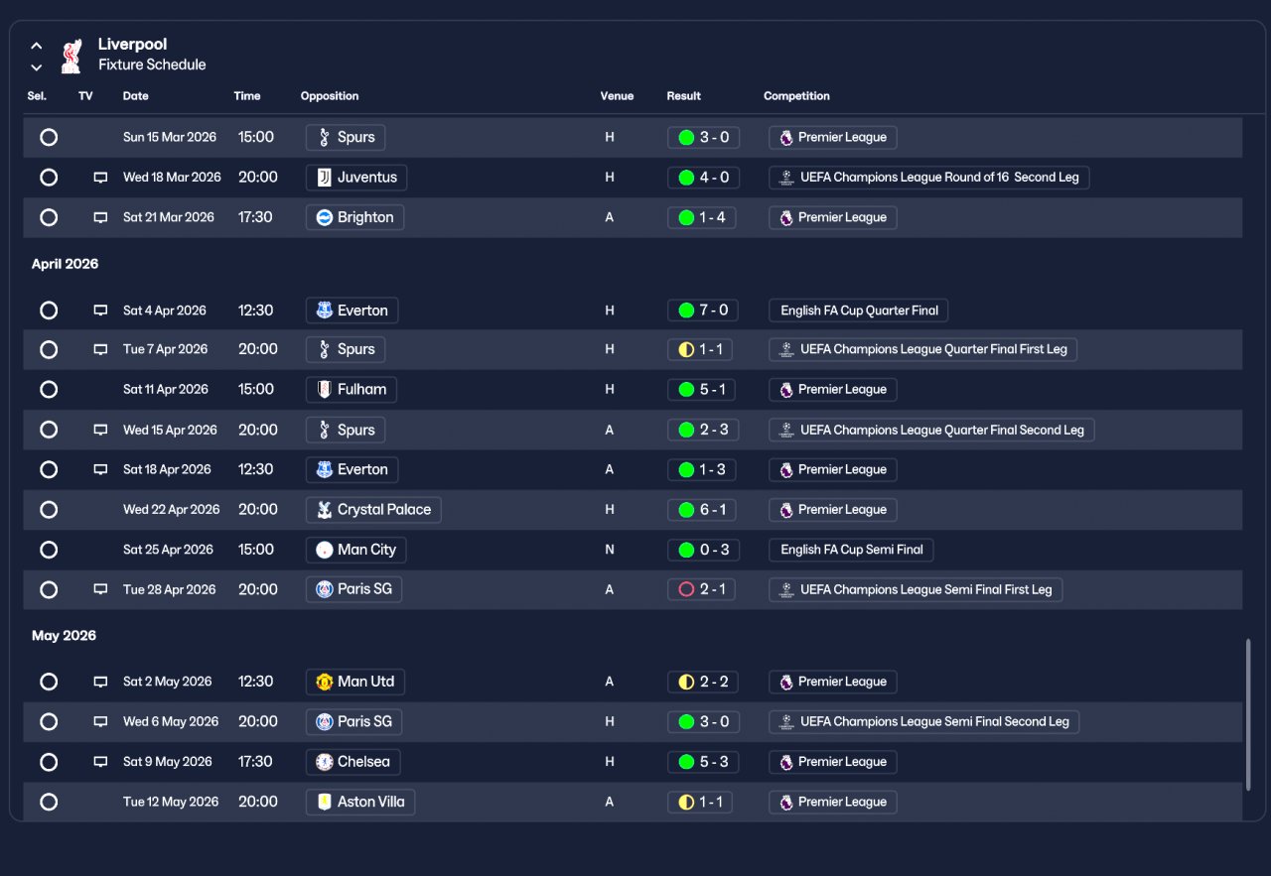Open the Aston Villa opposition button
Viewport: 1271px width, 876px height.
(360, 802)
